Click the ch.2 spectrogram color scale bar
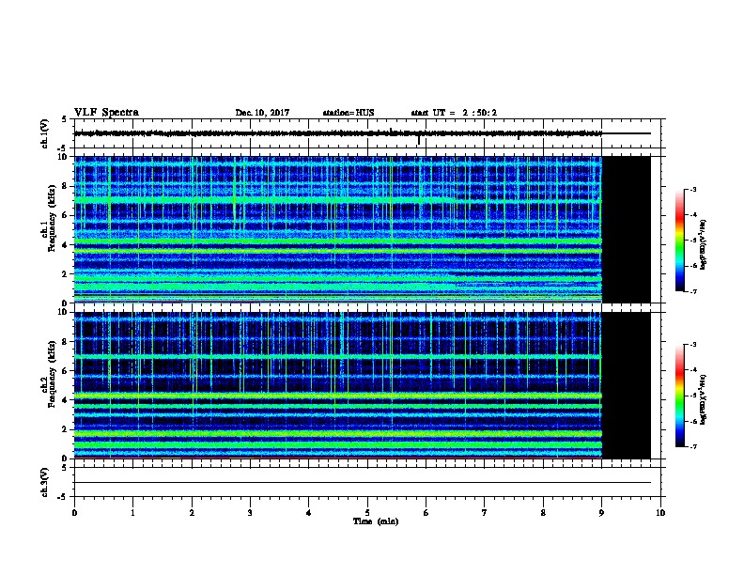Image resolution: width=744 pixels, height=575 pixels. coord(680,396)
